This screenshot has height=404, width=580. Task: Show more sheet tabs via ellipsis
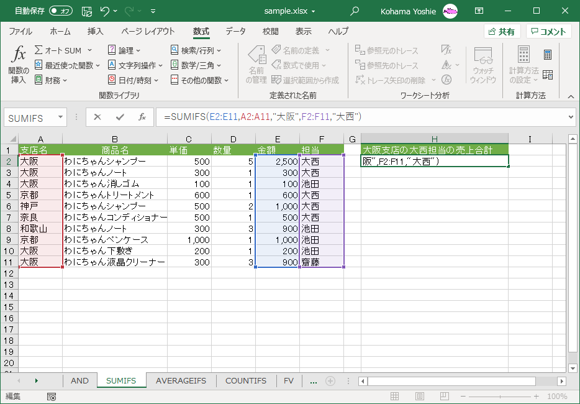[314, 381]
